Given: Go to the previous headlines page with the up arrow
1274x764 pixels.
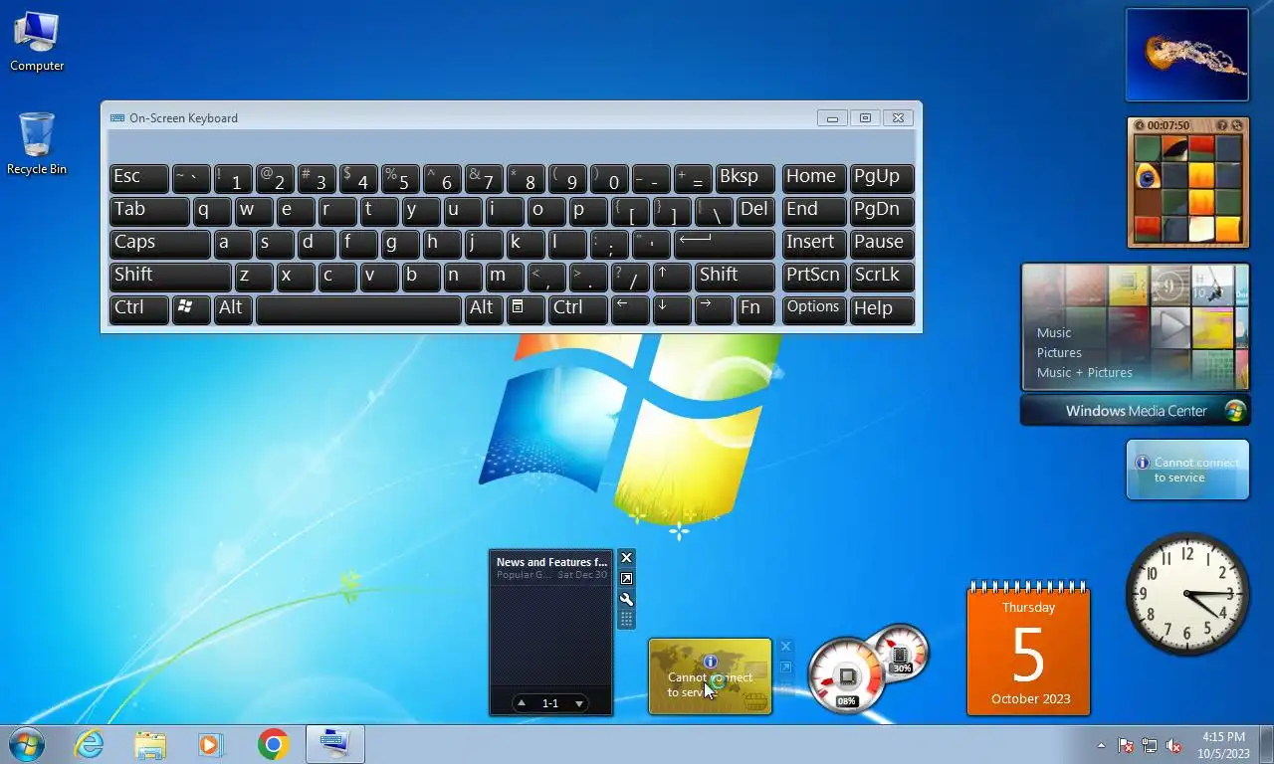Looking at the screenshot, I should point(522,703).
